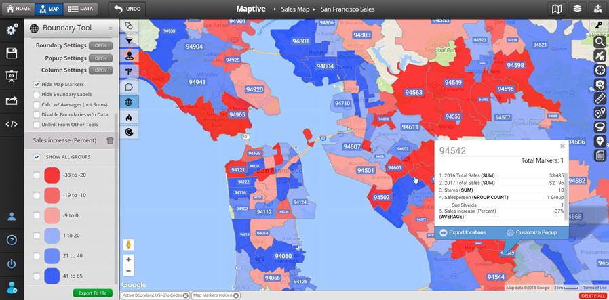Expand the Column Settings section
This screenshot has width=609, height=300.
pyautogui.click(x=101, y=70)
